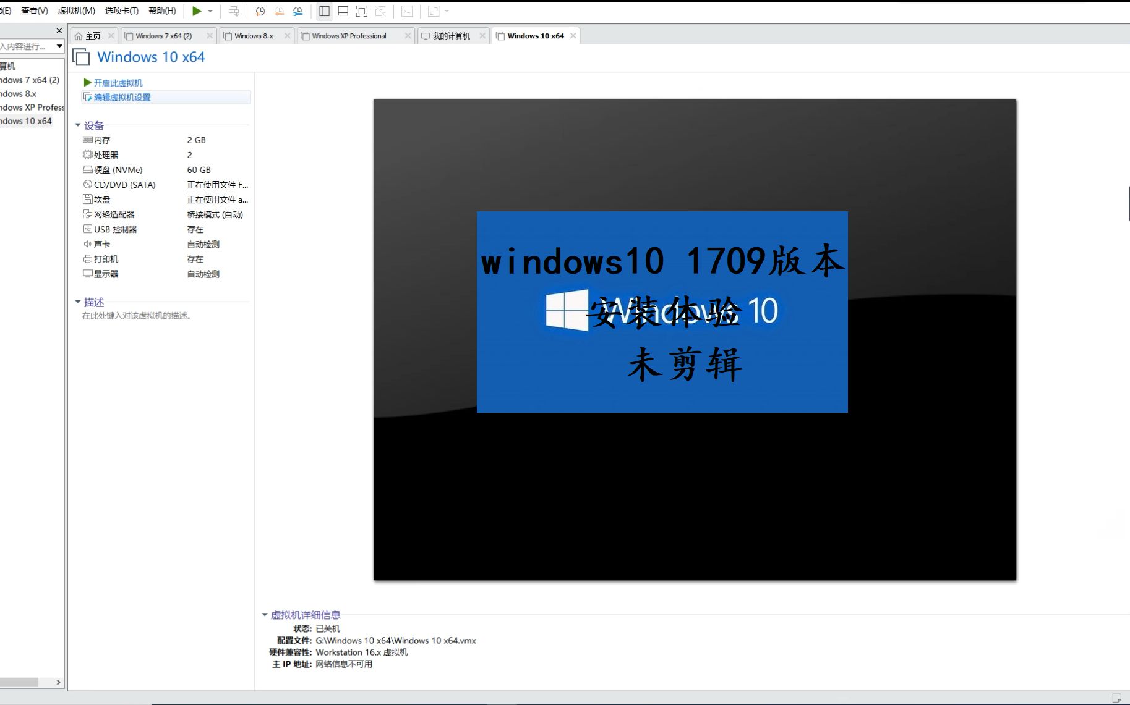The height and width of the screenshot is (705, 1130).
Task: Select the 内存 (memory) device icon
Action: (x=88, y=140)
